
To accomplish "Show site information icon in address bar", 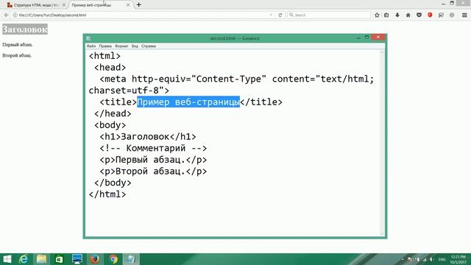I will (x=15, y=15).
